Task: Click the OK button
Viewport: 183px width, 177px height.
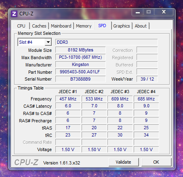Action: pos(156,162)
